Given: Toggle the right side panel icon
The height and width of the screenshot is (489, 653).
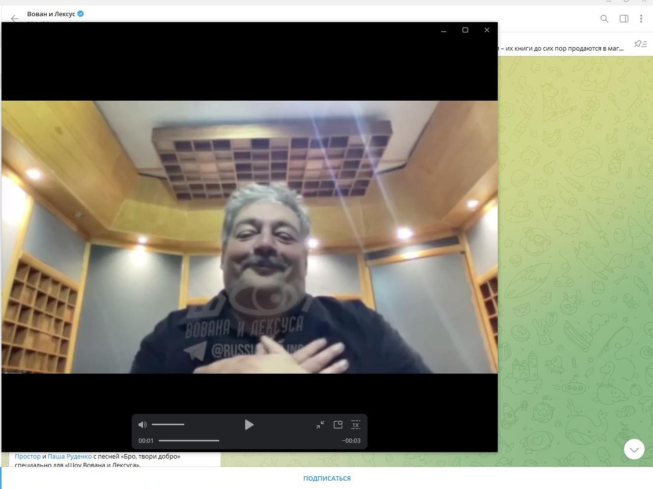Looking at the screenshot, I should point(624,19).
